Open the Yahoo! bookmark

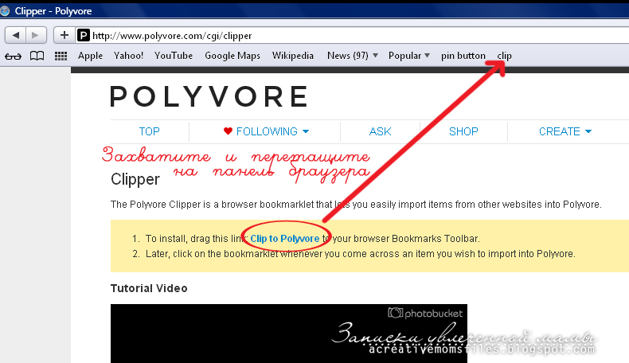point(128,56)
